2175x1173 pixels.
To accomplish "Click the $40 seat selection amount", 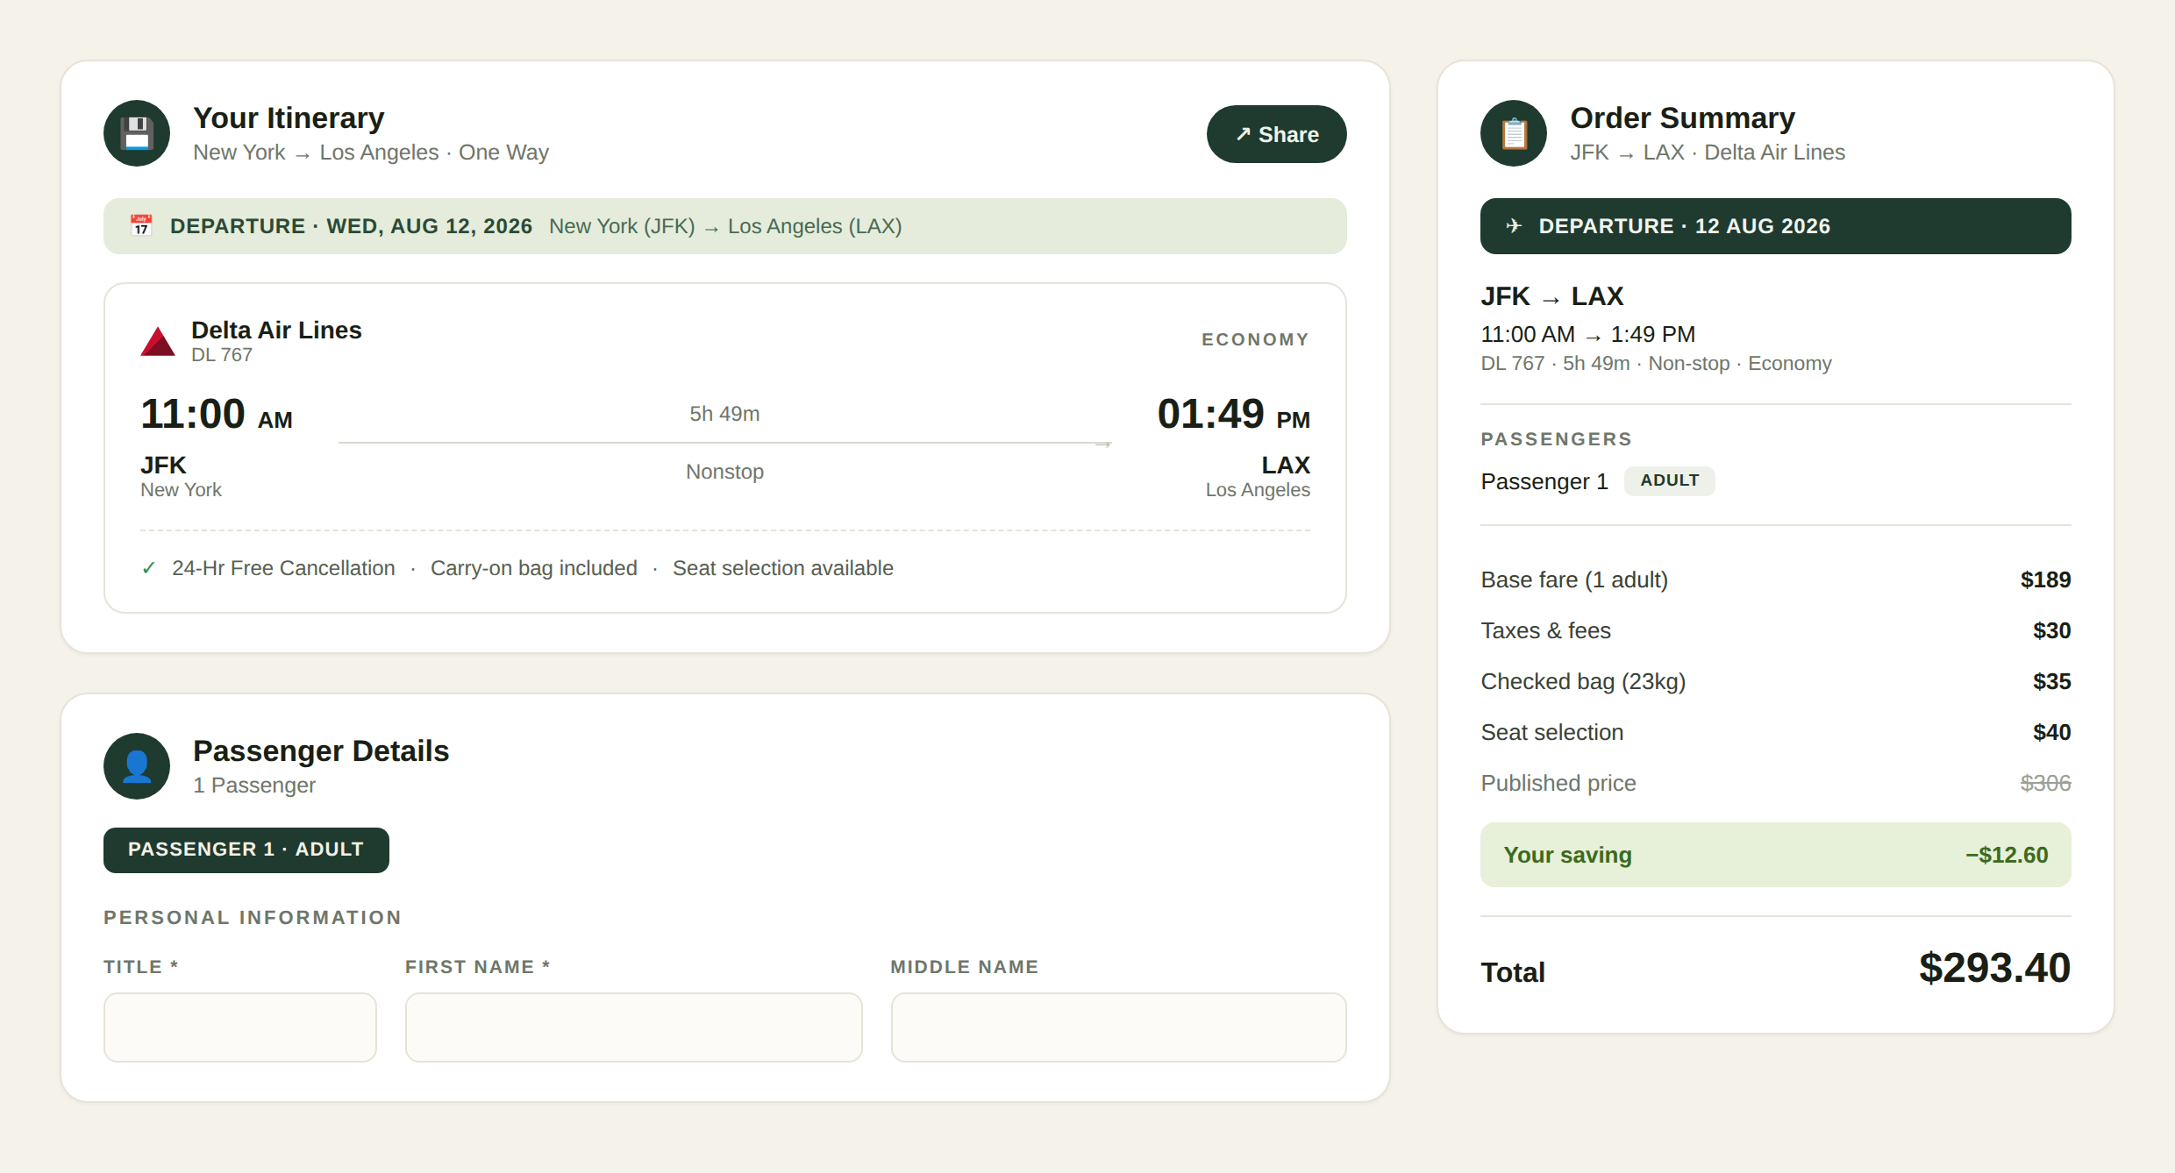I will (2052, 732).
